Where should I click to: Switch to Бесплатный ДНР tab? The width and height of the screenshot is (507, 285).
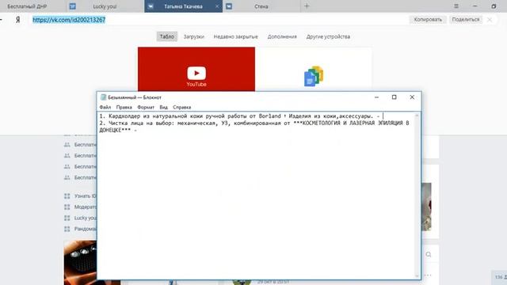[x=27, y=6]
